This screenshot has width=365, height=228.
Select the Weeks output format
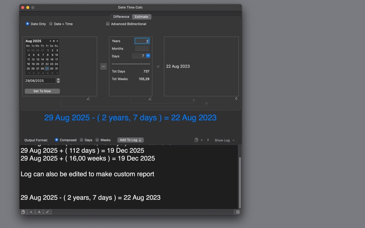(x=97, y=140)
